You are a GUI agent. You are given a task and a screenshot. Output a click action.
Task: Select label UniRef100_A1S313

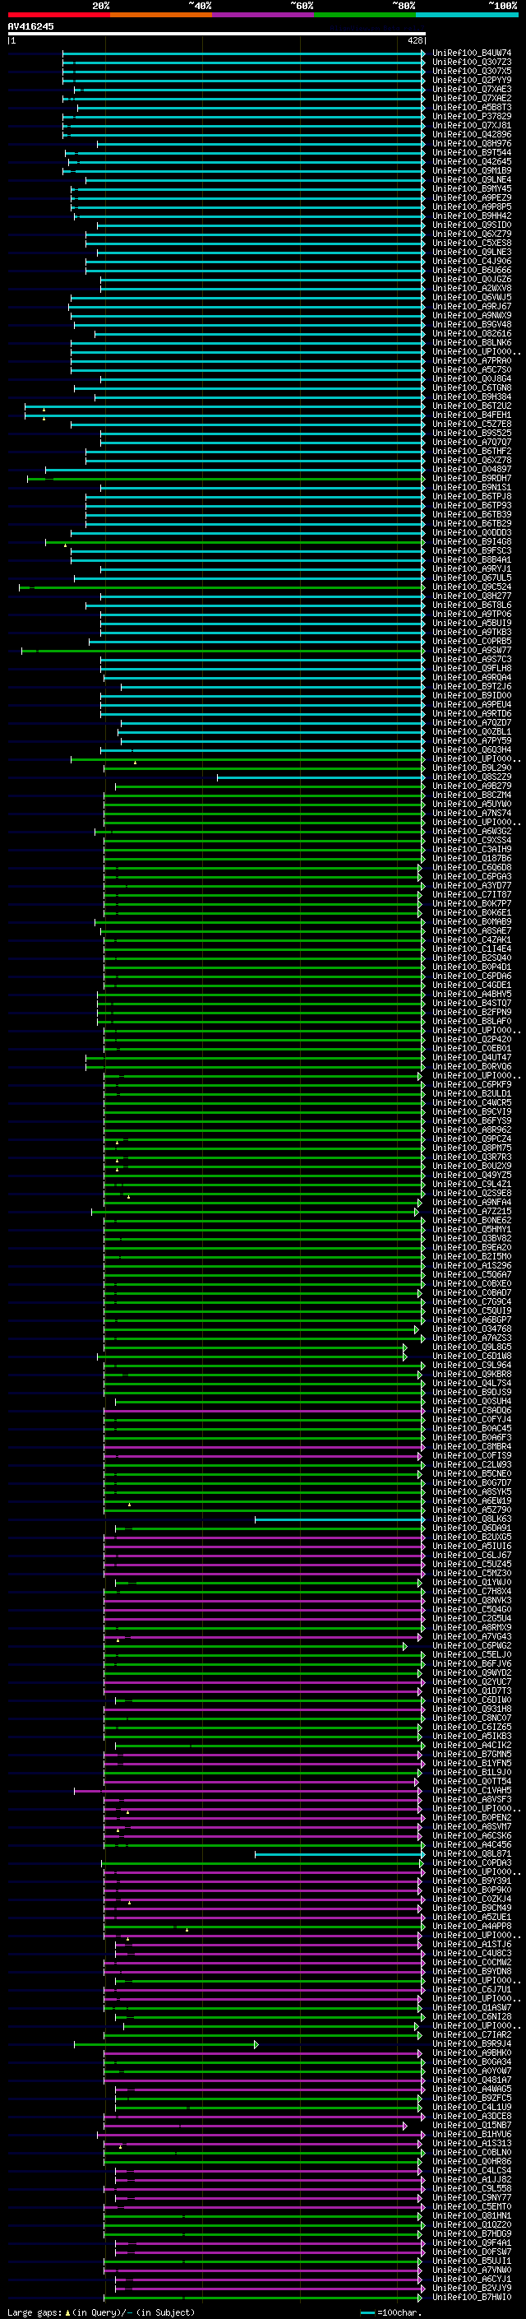(472, 2144)
